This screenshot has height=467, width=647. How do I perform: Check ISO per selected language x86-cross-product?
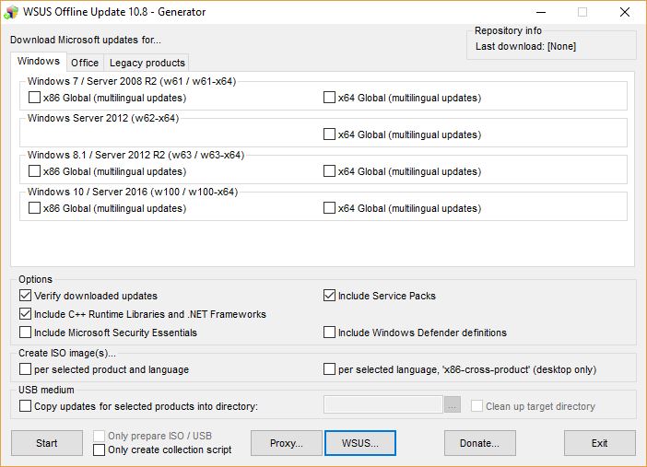[x=329, y=368]
